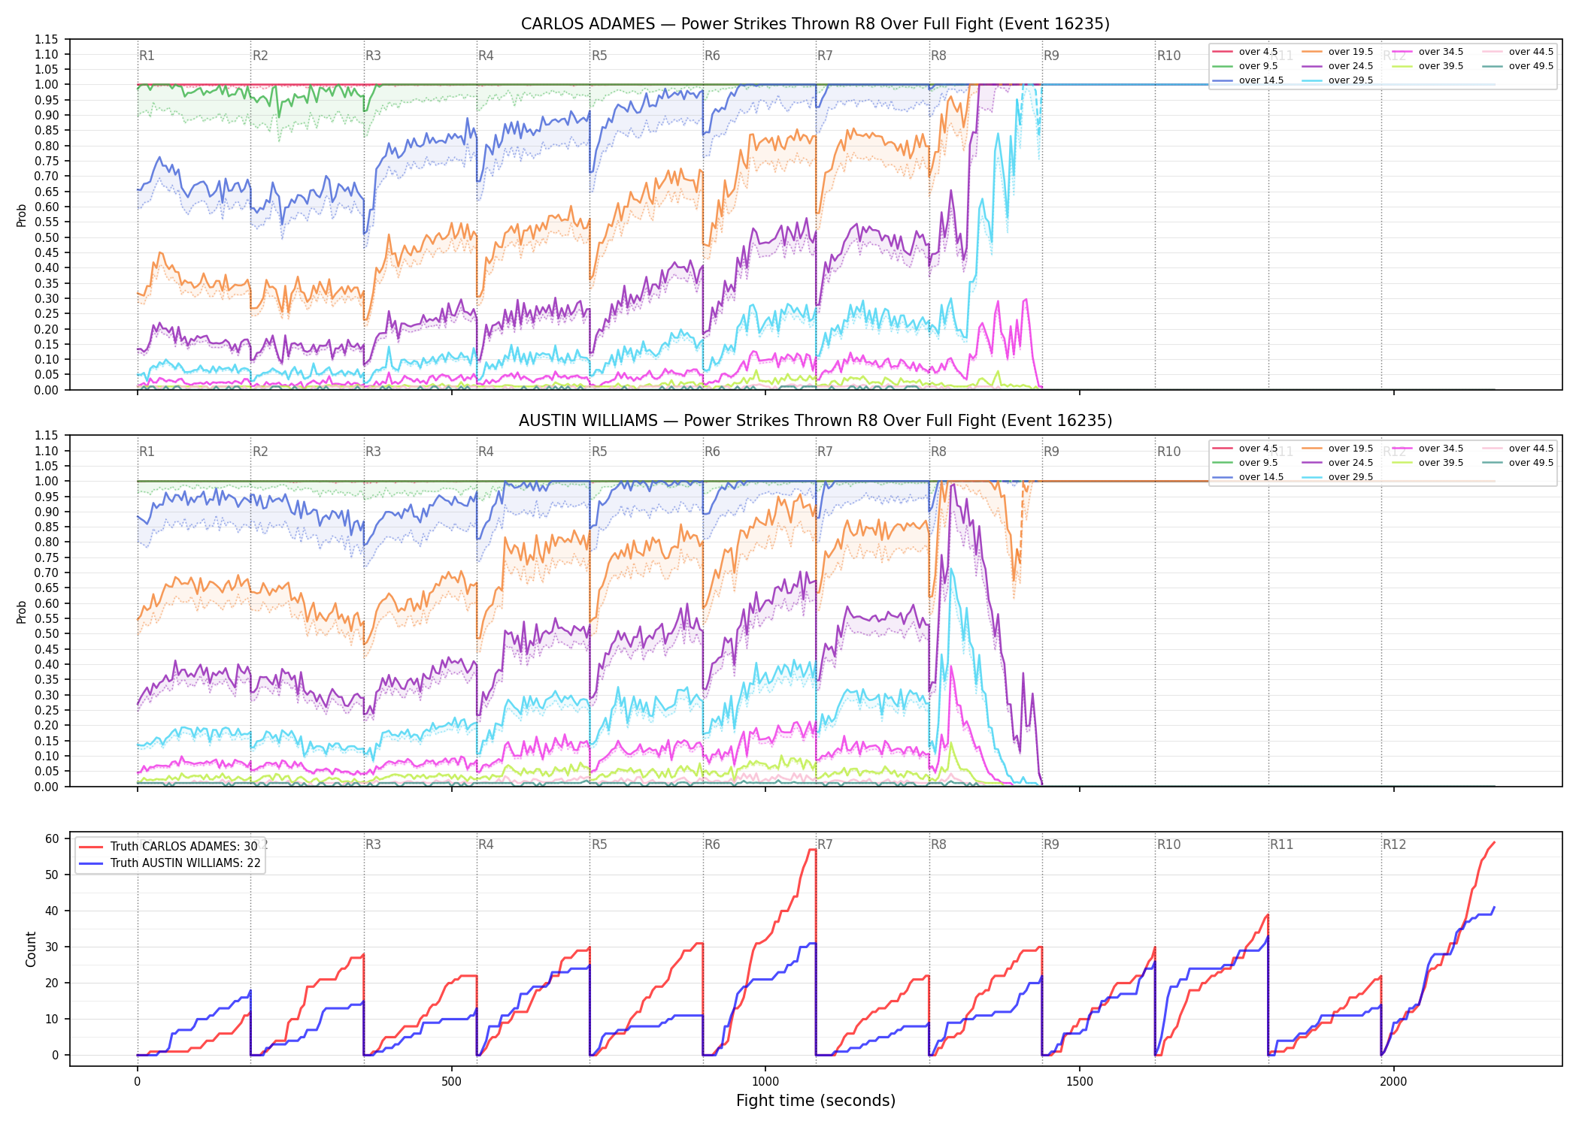Image resolution: width=1579 pixels, height=1127 pixels.
Task: Click the R6 marker in the top chart
Action: [712, 56]
